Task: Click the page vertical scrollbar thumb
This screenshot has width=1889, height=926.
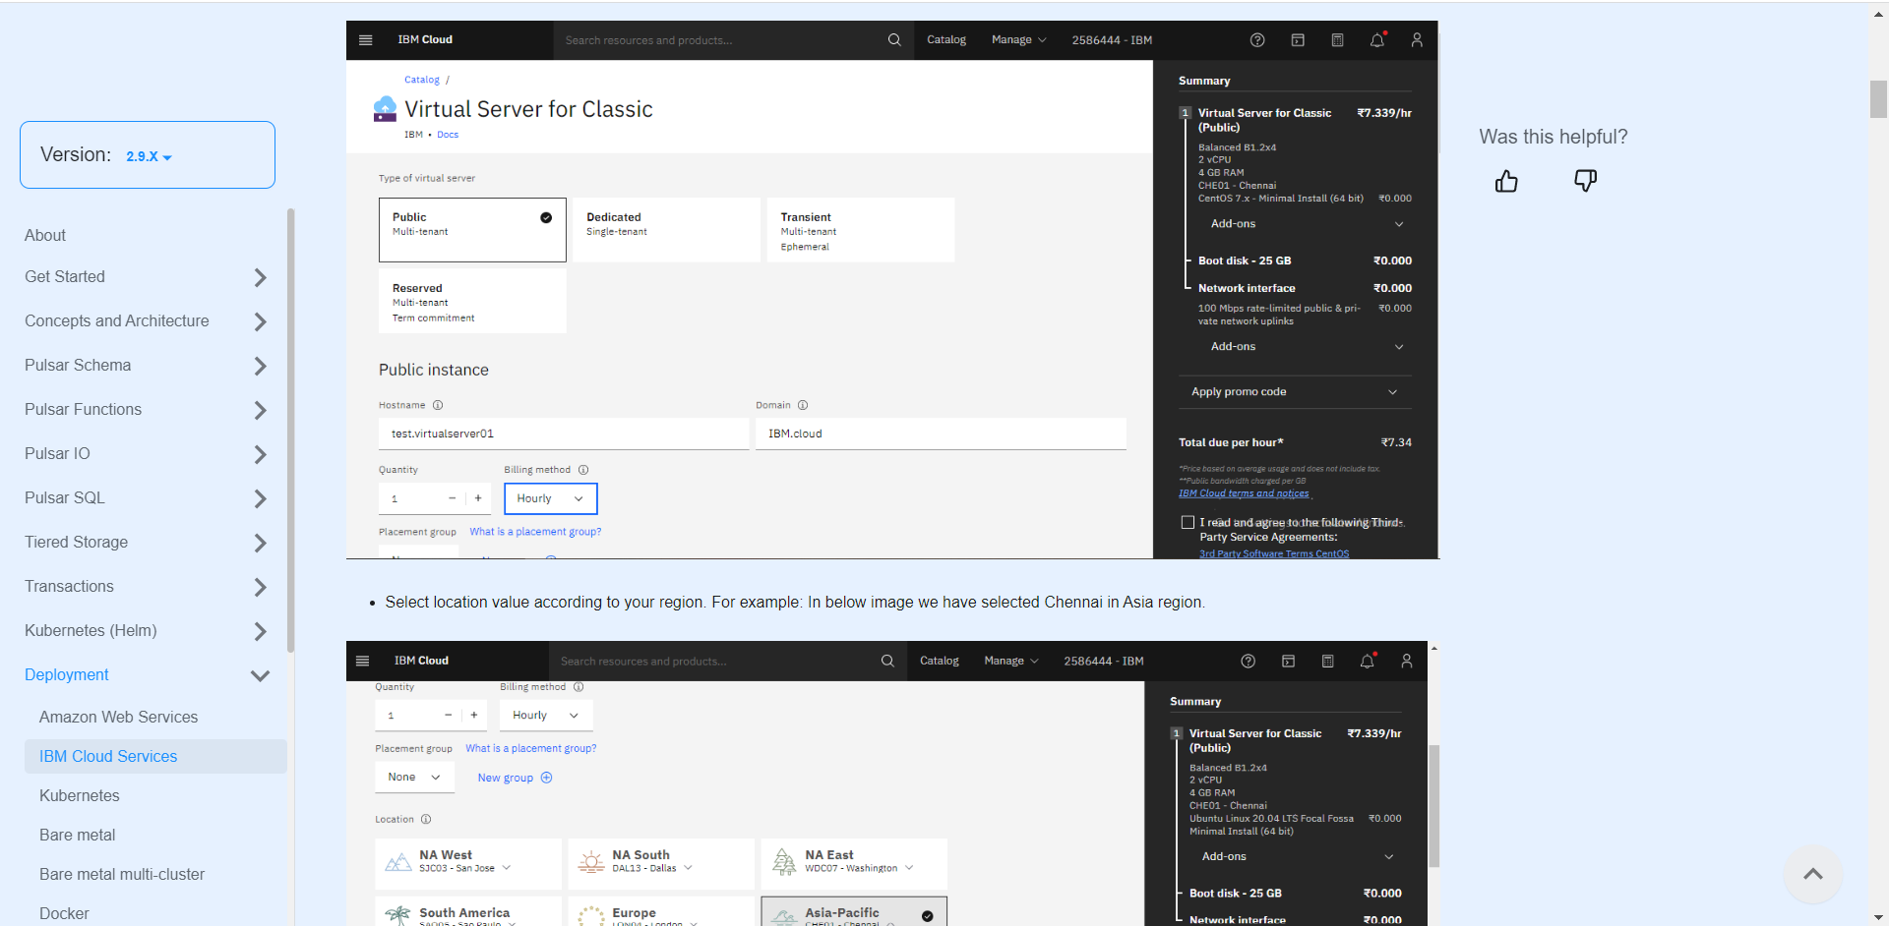Action: (x=1878, y=98)
